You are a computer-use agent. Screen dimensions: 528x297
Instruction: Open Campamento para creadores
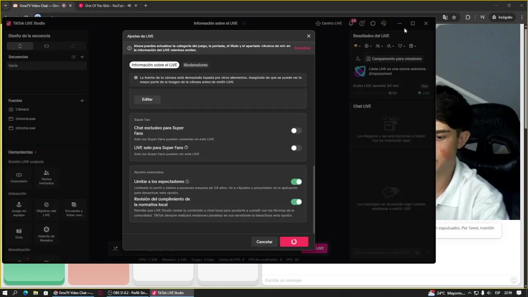[394, 59]
